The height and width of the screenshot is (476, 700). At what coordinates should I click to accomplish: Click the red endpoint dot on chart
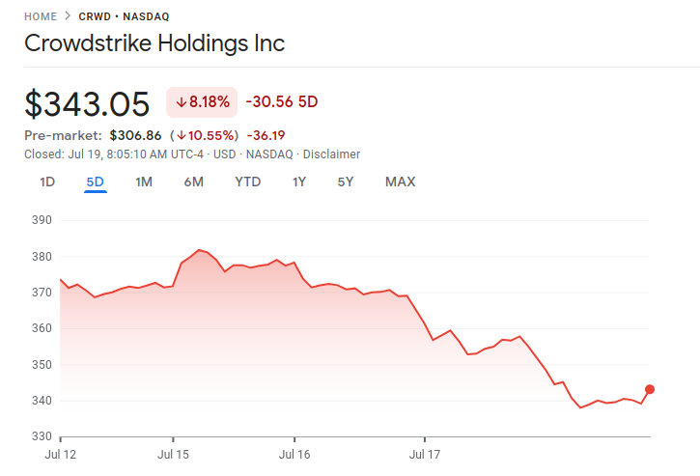(x=650, y=389)
